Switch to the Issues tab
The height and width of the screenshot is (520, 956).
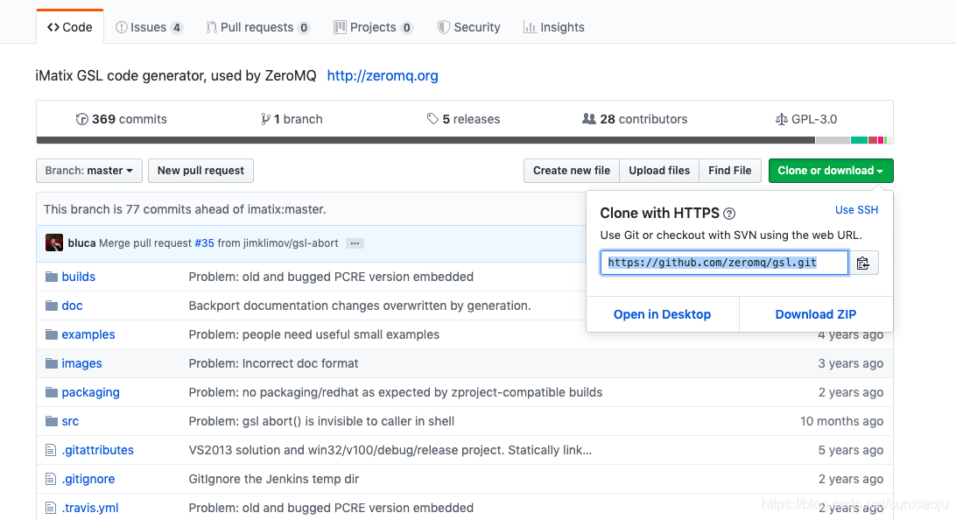pos(149,27)
